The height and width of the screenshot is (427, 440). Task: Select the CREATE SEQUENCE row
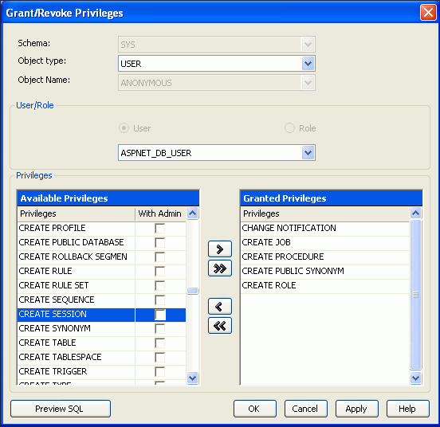pyautogui.click(x=77, y=300)
